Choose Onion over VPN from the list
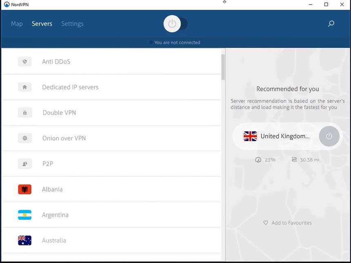The image size is (351, 263). (112, 138)
